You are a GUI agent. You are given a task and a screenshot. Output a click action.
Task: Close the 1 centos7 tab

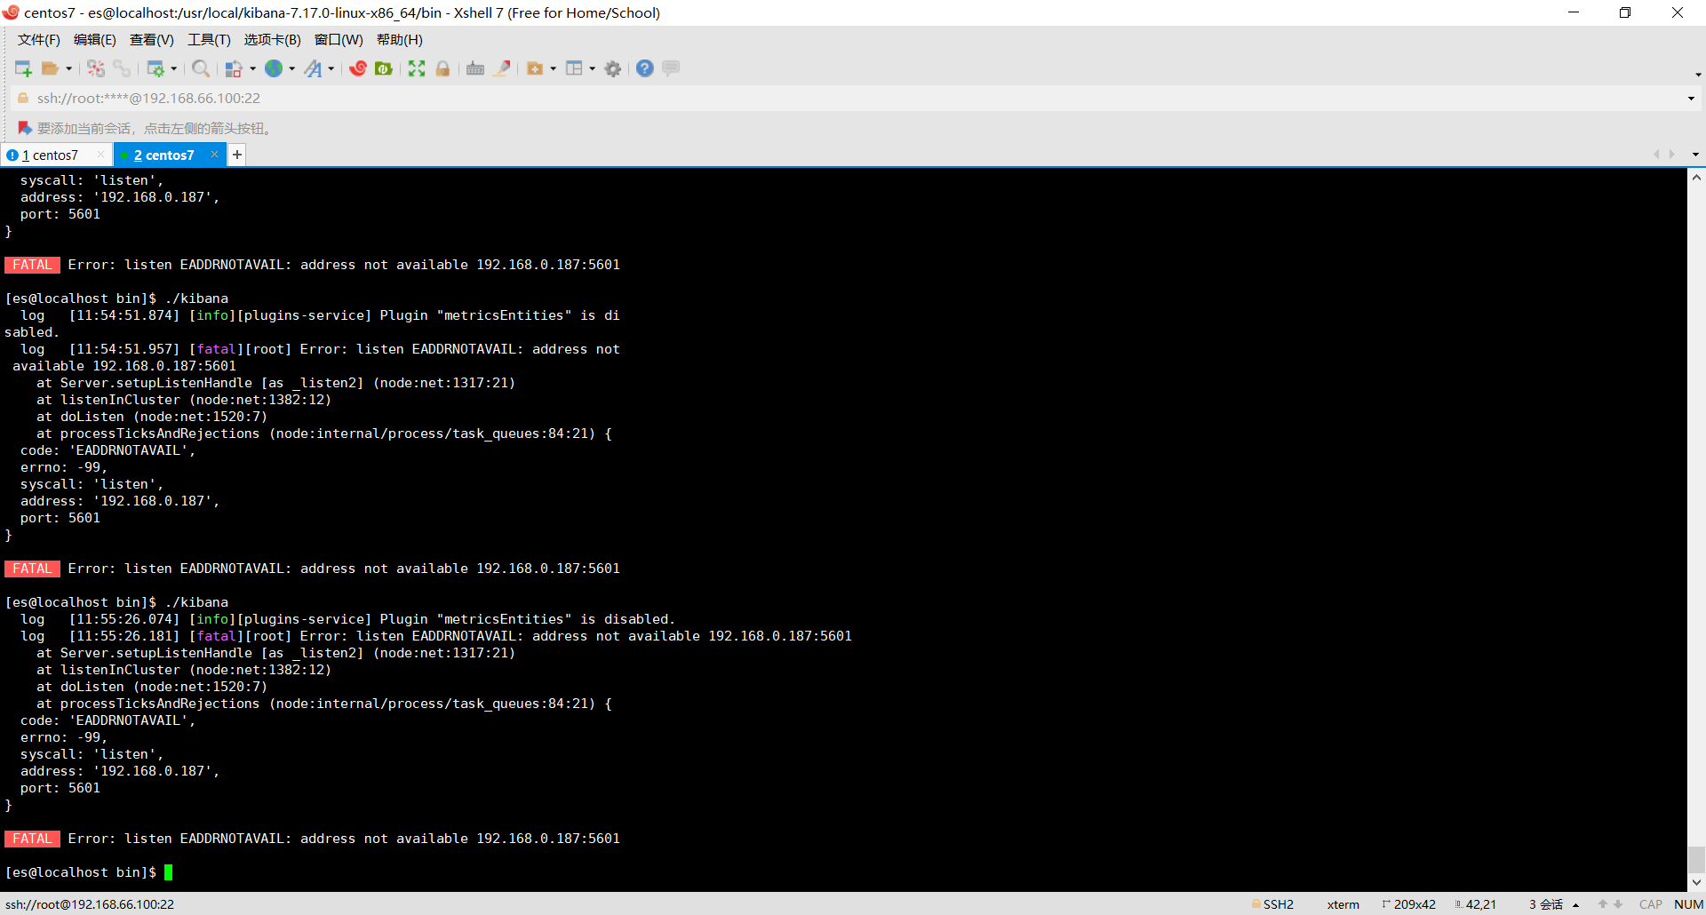pyautogui.click(x=100, y=155)
